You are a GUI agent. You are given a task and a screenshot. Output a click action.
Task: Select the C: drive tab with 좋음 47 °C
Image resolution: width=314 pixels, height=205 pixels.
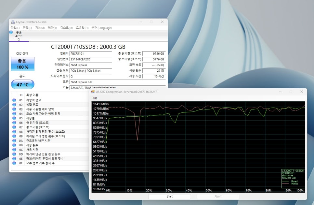tap(19, 36)
